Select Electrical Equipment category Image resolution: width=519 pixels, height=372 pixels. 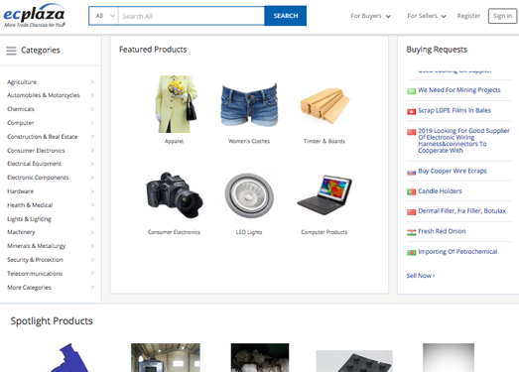pos(34,164)
